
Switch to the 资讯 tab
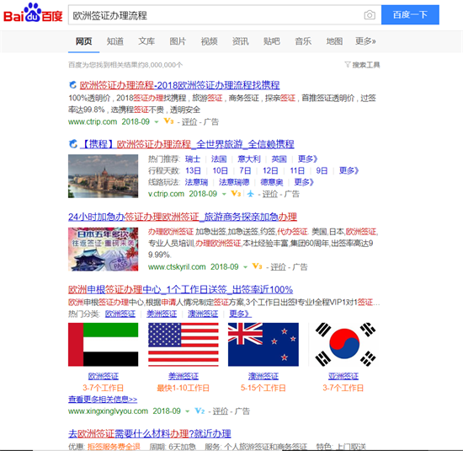[240, 41]
